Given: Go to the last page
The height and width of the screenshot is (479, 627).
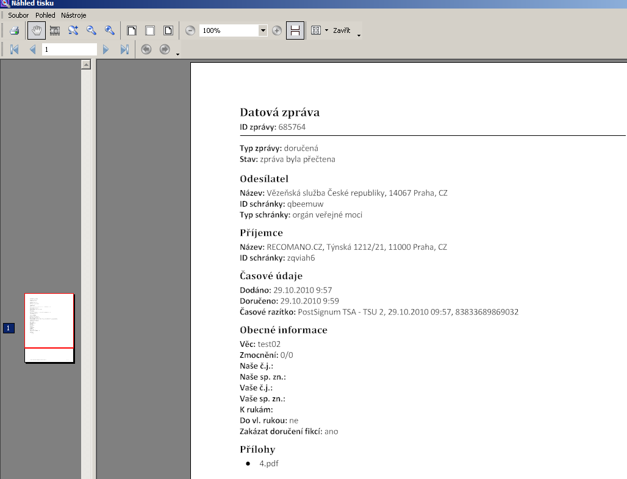Looking at the screenshot, I should pos(124,49).
